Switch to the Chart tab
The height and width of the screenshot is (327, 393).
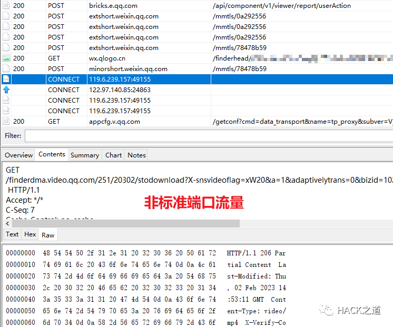pos(113,155)
